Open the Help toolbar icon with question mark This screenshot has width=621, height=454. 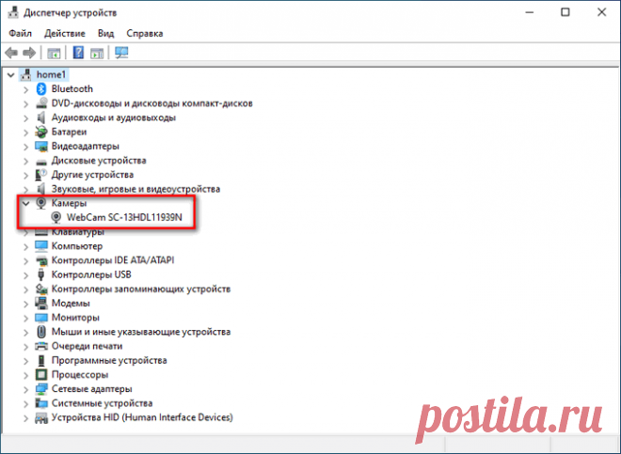click(78, 53)
